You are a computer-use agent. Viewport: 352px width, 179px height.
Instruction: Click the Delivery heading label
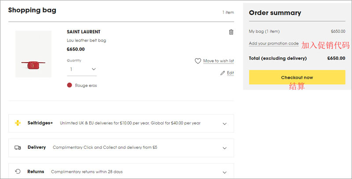click(x=37, y=147)
